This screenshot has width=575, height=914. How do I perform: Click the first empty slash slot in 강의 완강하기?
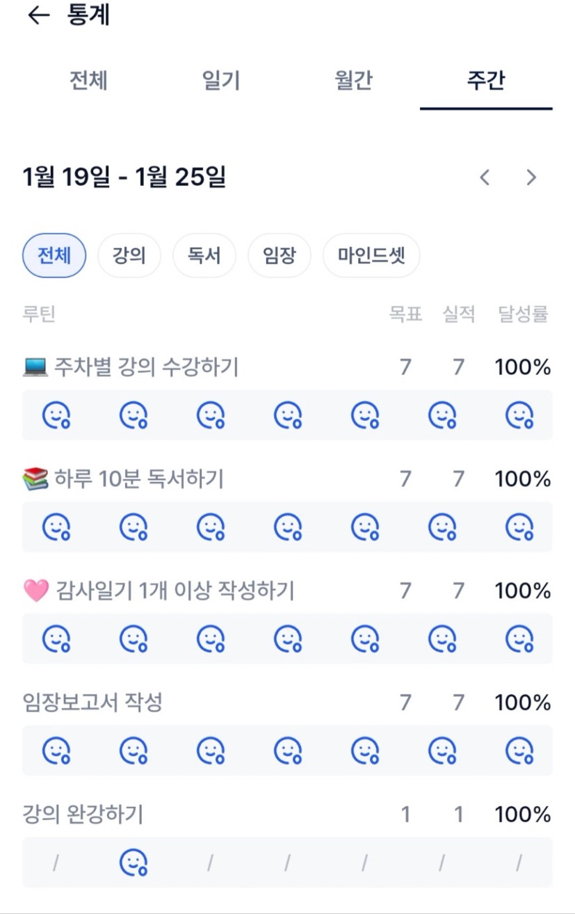pos(56,863)
